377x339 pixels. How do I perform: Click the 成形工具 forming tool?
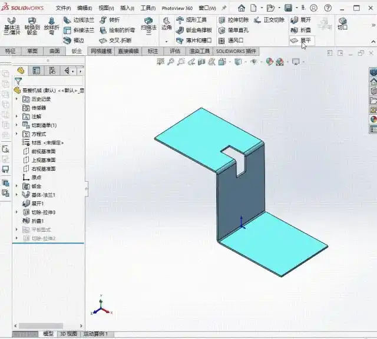tap(191, 20)
